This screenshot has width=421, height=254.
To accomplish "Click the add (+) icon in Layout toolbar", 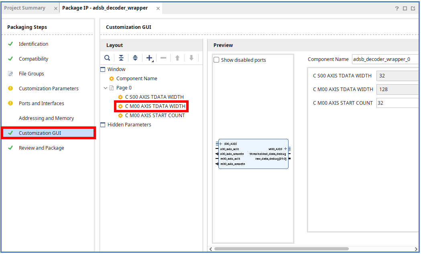I will (148, 58).
